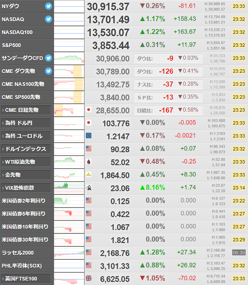Screen dimensions: 248x285
Task: Select the FTSE100 change -70.02
Action: 187,278
